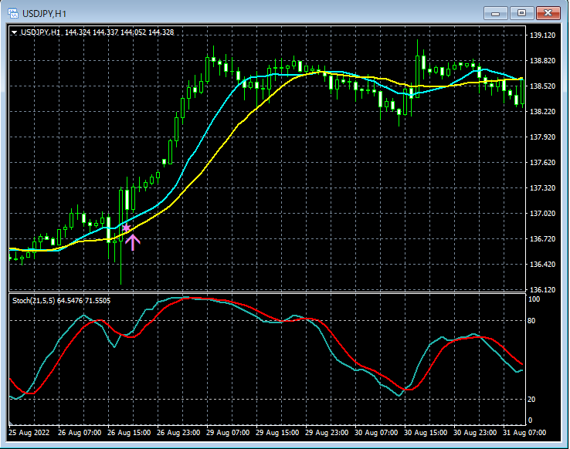This screenshot has width=570, height=449.
Task: Click the 26 Aug 15:00 time label
Action: coord(129,432)
